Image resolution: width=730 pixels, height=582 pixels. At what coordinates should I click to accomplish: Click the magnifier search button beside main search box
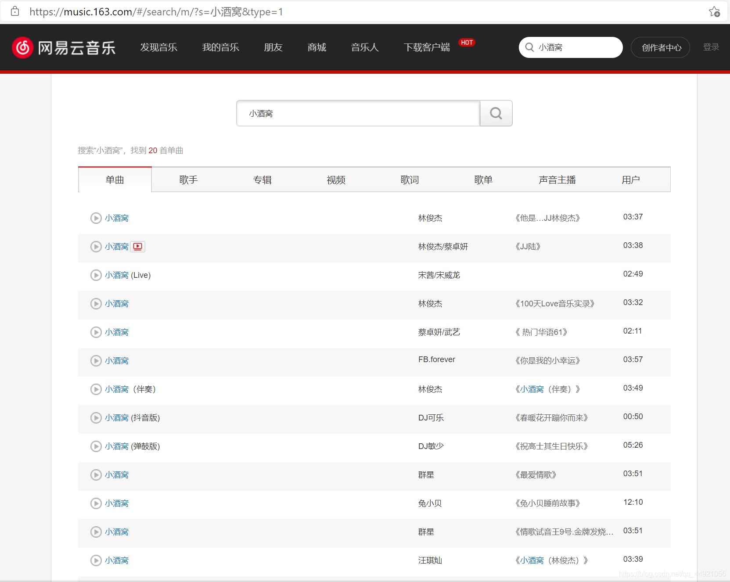click(x=496, y=113)
